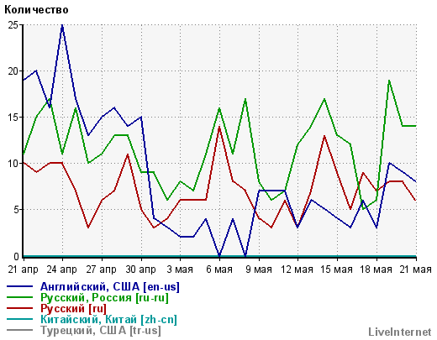Select legend label Китайский, Китай [zh-cn]
Viewport: 437px width, 340px height.
click(x=108, y=320)
